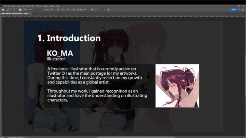Open the Brush tool preset picker
This screenshot has width=246, height=138.
8,10
